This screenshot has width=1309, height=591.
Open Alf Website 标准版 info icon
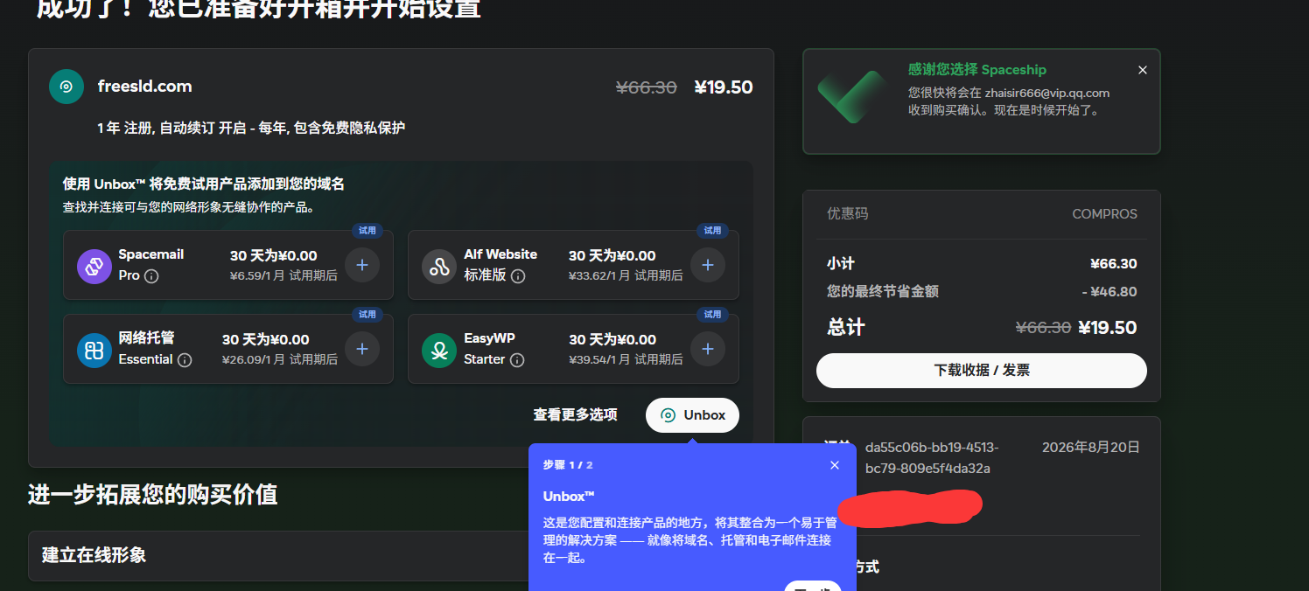click(518, 276)
